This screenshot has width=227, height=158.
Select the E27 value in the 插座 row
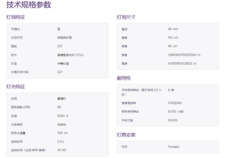click(x=60, y=46)
